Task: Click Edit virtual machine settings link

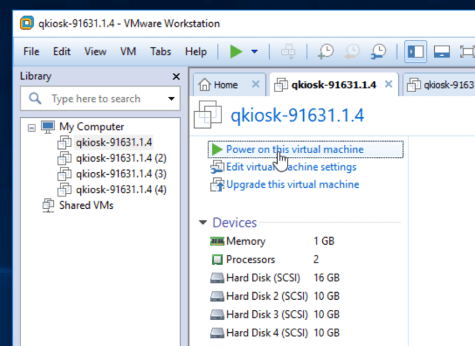Action: click(x=291, y=167)
